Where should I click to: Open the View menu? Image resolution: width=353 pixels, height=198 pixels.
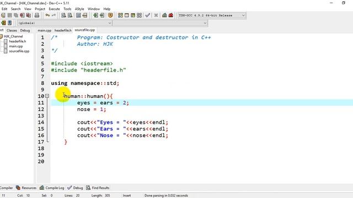[x=28, y=9]
